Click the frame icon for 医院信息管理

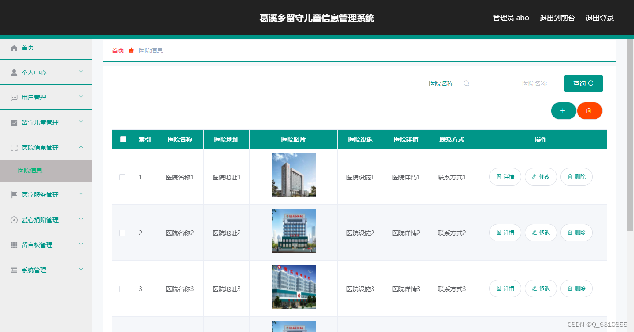click(x=14, y=148)
